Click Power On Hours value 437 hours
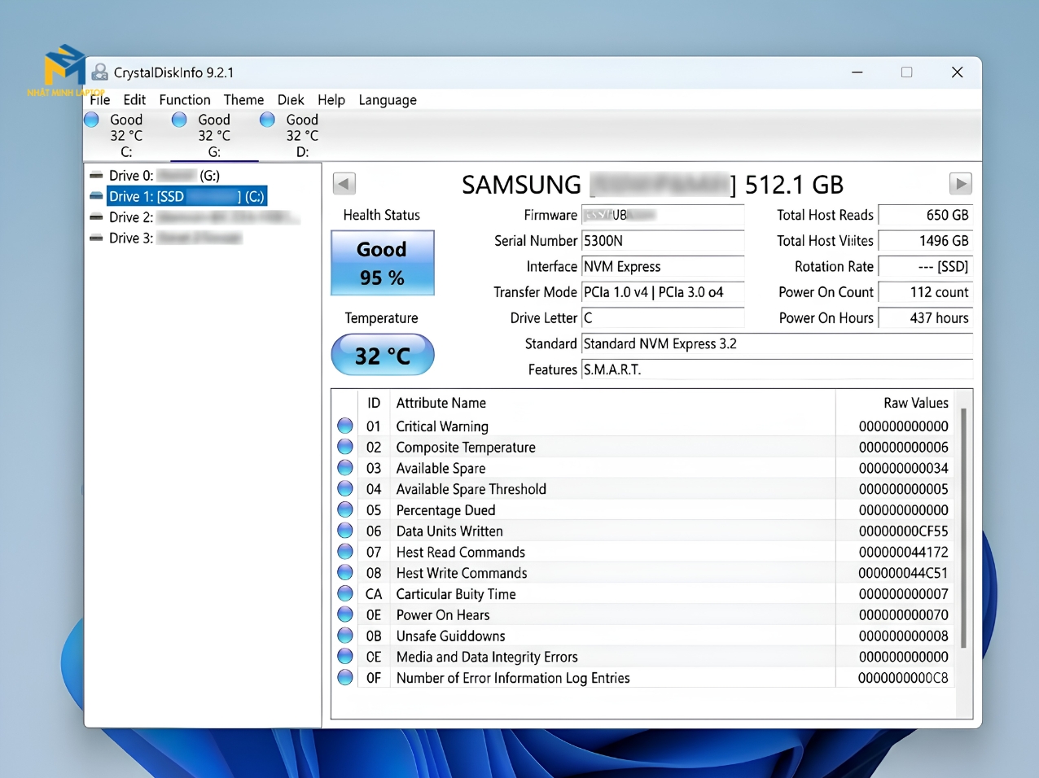This screenshot has height=778, width=1039. 926,318
